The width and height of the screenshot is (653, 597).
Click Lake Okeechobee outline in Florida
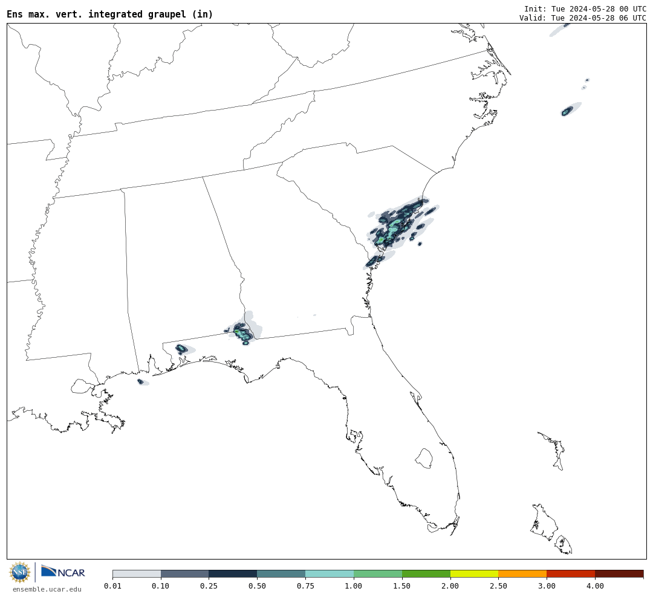point(424,459)
